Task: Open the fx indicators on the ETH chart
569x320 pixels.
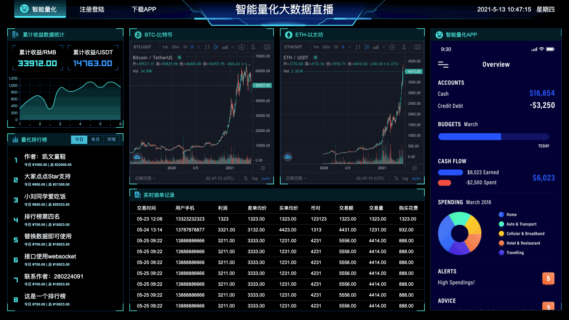Action: pyautogui.click(x=404, y=47)
